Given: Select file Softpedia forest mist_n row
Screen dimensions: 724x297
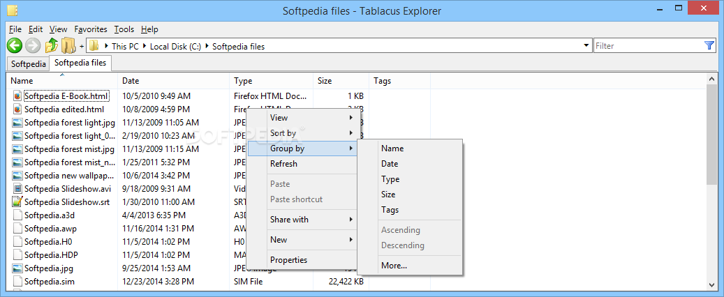Looking at the screenshot, I should tap(69, 162).
